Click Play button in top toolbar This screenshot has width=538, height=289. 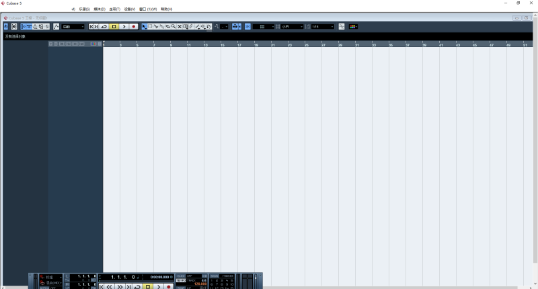click(124, 26)
